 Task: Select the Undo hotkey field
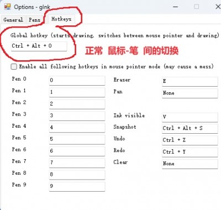(x=190, y=140)
